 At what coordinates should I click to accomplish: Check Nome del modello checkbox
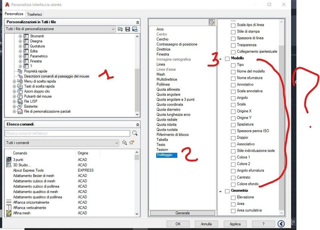click(233, 72)
